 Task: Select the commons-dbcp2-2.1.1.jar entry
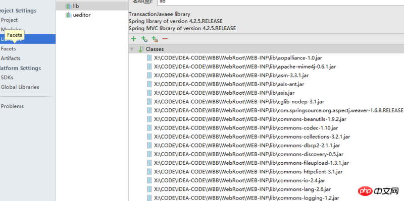pos(247,145)
